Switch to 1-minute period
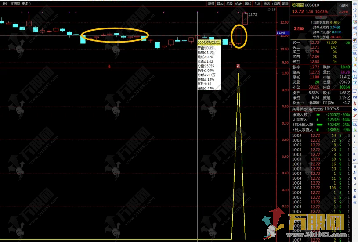This screenshot has width=358, height=242. 354,136
